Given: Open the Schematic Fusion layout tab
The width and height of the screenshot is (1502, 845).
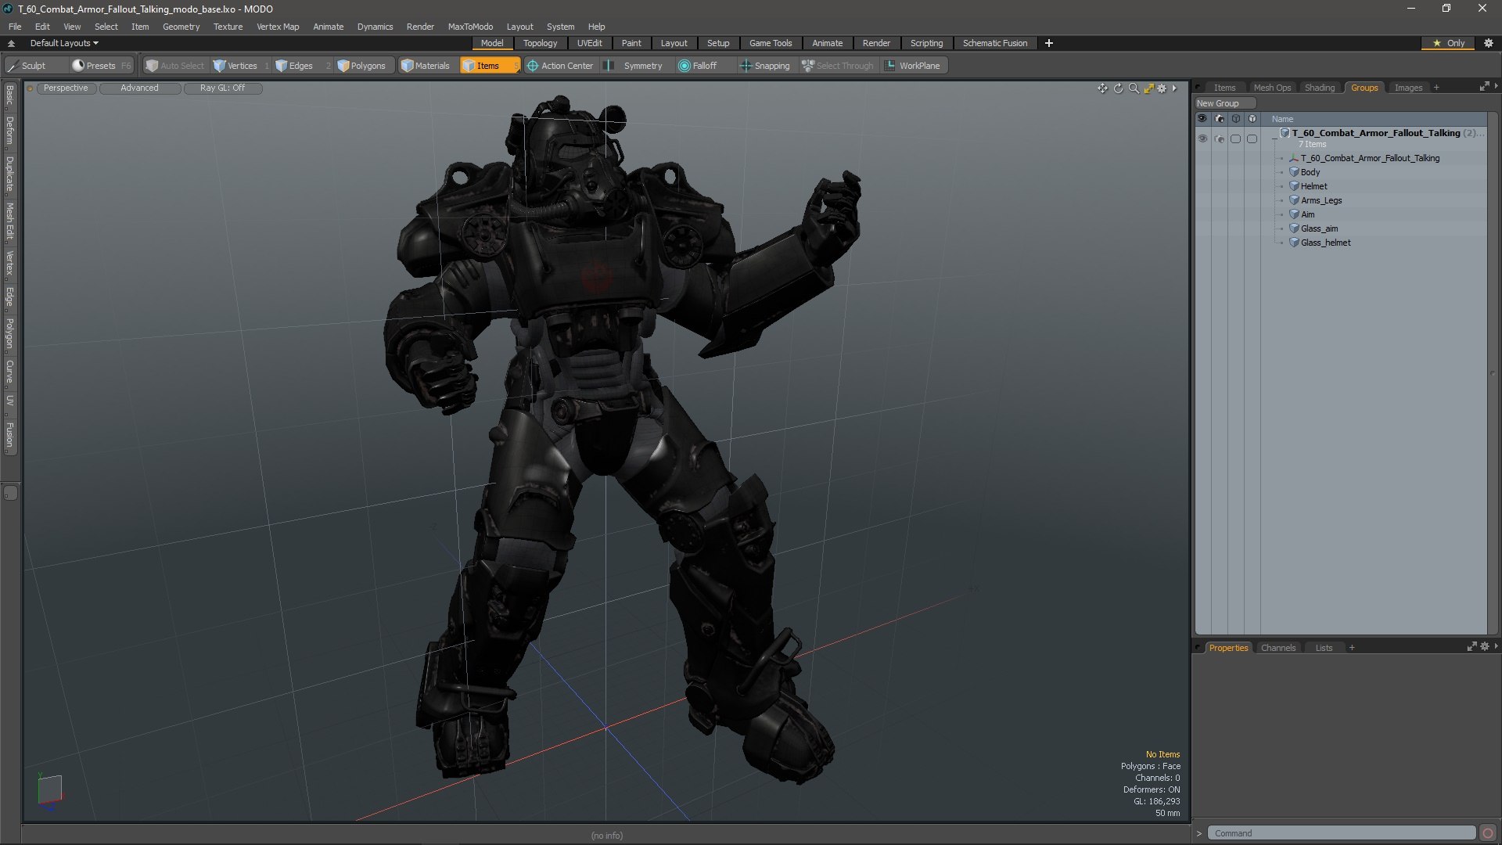Looking at the screenshot, I should tap(994, 43).
